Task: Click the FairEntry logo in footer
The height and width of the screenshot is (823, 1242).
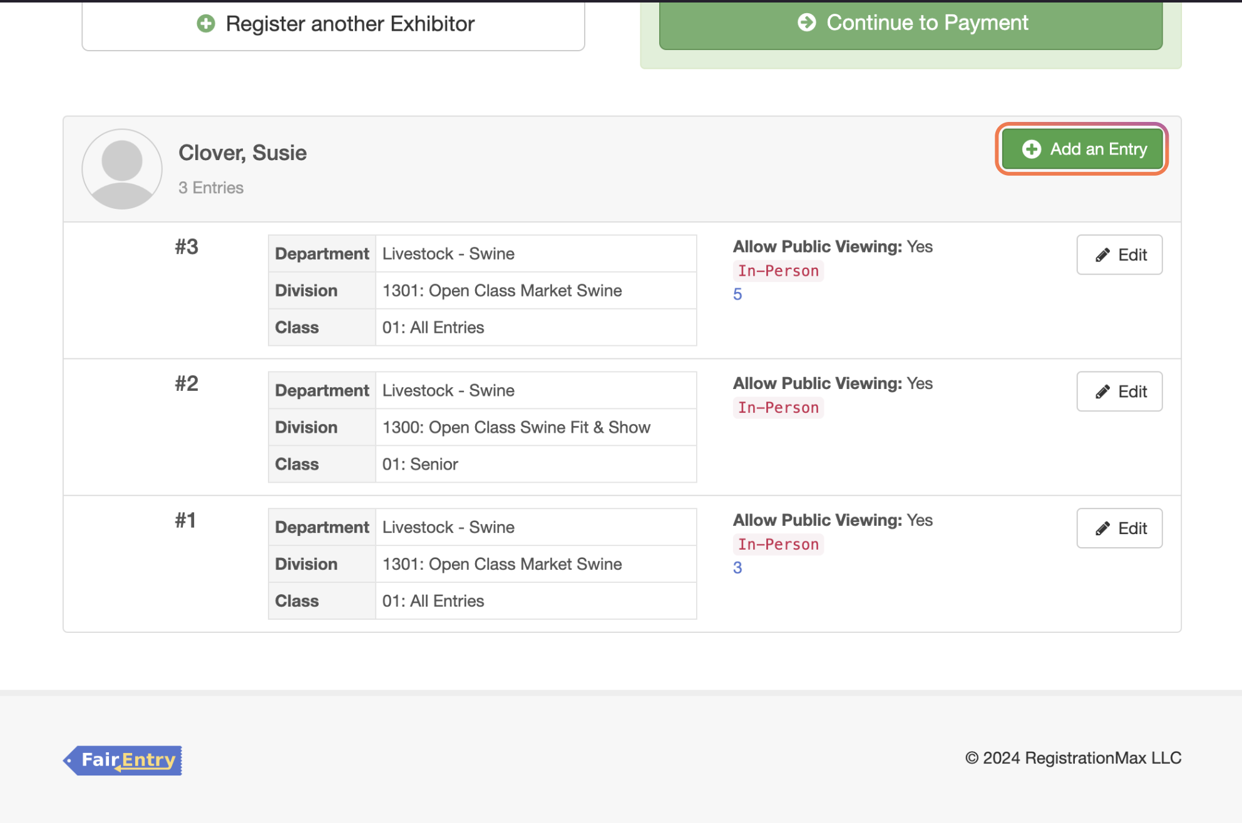Action: (x=123, y=760)
